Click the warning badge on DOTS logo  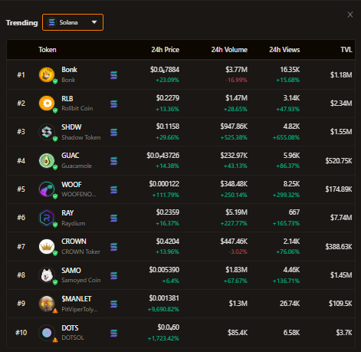[x=55, y=340]
